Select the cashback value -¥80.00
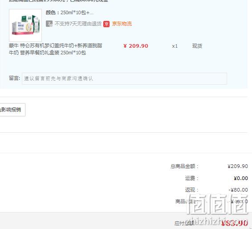Screen dimensions: 252x229 (238, 190)
